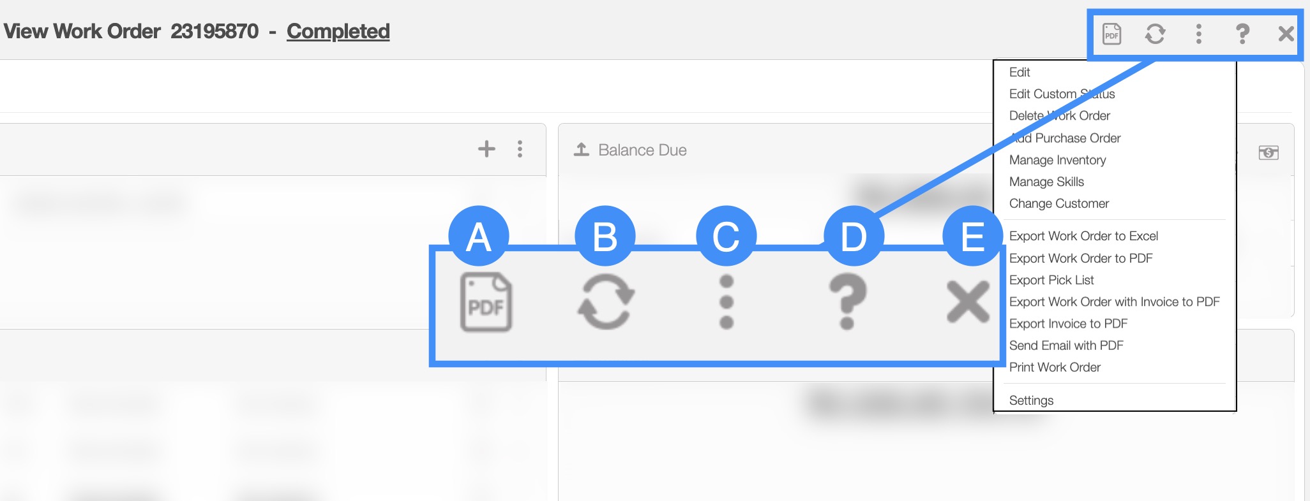Open help with the question mark icon
The height and width of the screenshot is (501, 1310).
(x=1242, y=34)
